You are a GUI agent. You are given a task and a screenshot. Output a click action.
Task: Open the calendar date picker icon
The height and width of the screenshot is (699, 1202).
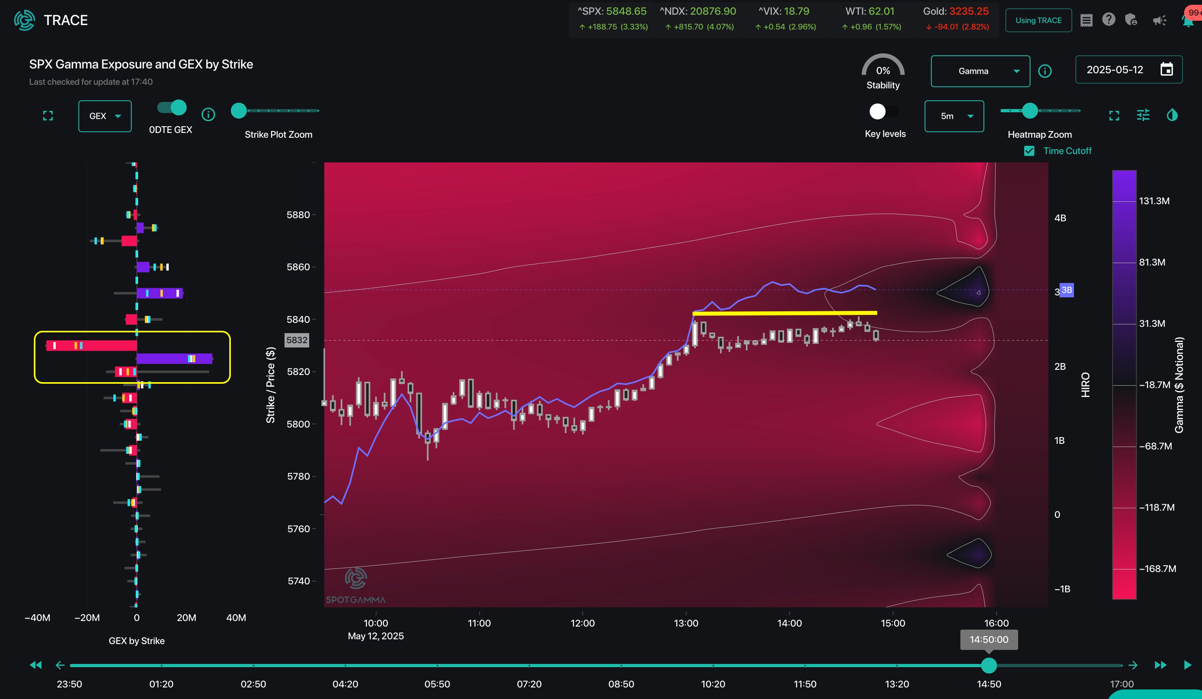click(x=1166, y=70)
